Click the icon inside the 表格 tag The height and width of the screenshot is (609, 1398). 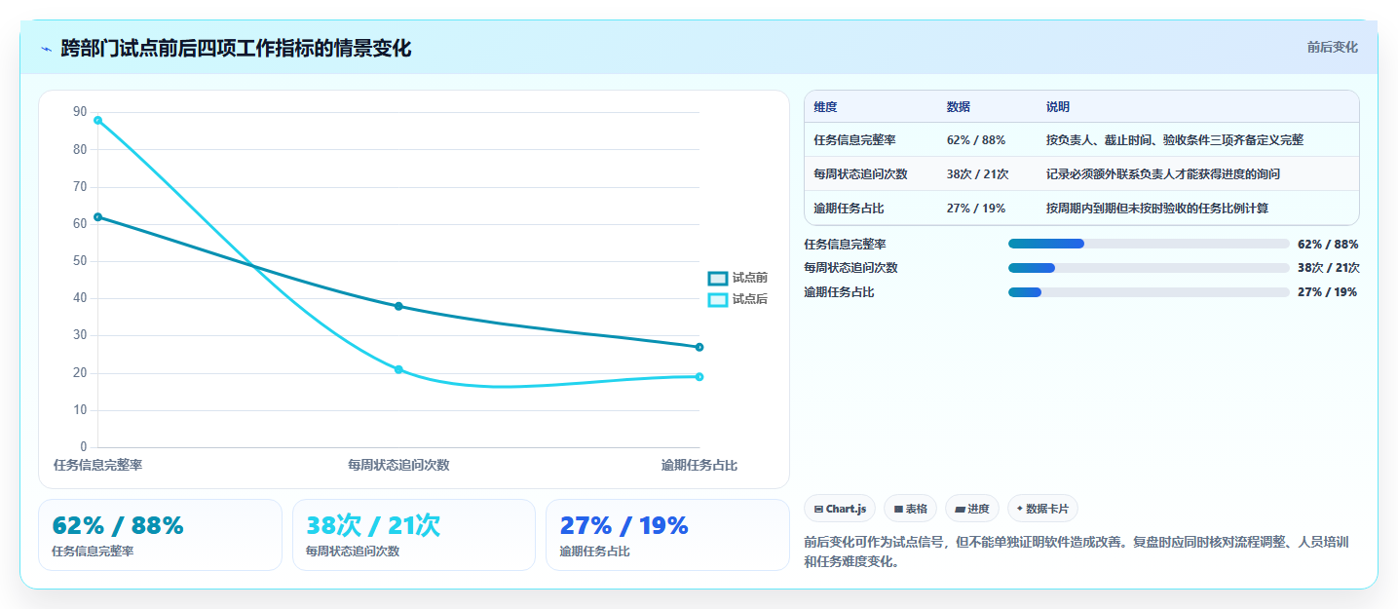[898, 509]
